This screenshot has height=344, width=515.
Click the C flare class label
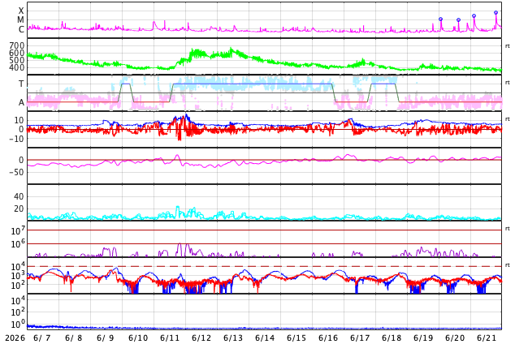21,29
